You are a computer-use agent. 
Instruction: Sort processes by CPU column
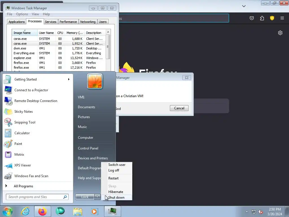(60, 33)
